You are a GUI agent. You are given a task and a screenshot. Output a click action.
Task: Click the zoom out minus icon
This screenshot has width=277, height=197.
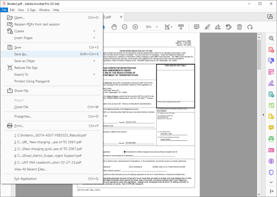125,27
